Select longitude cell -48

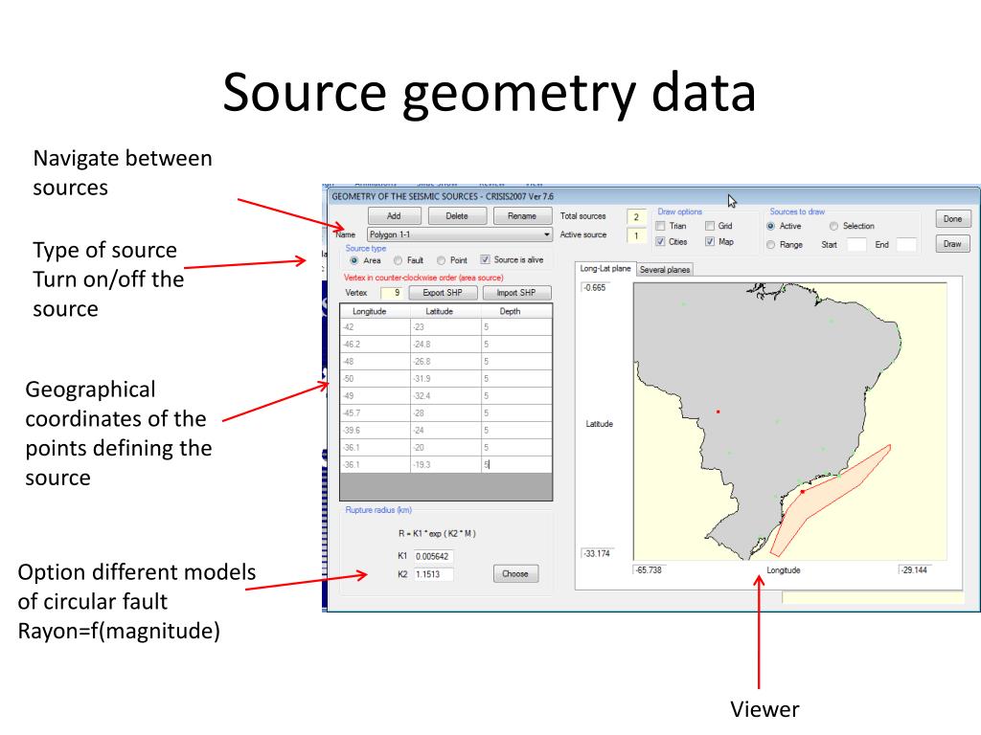coord(376,361)
